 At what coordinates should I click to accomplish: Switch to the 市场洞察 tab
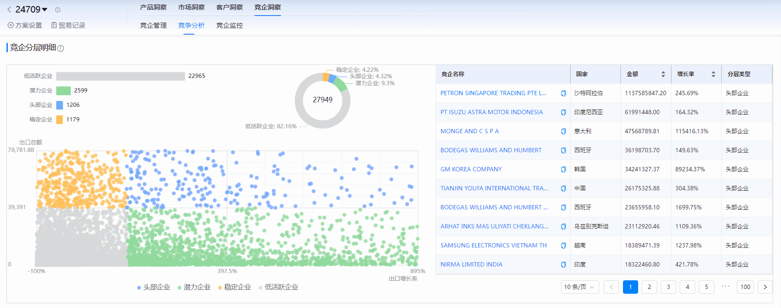(191, 7)
